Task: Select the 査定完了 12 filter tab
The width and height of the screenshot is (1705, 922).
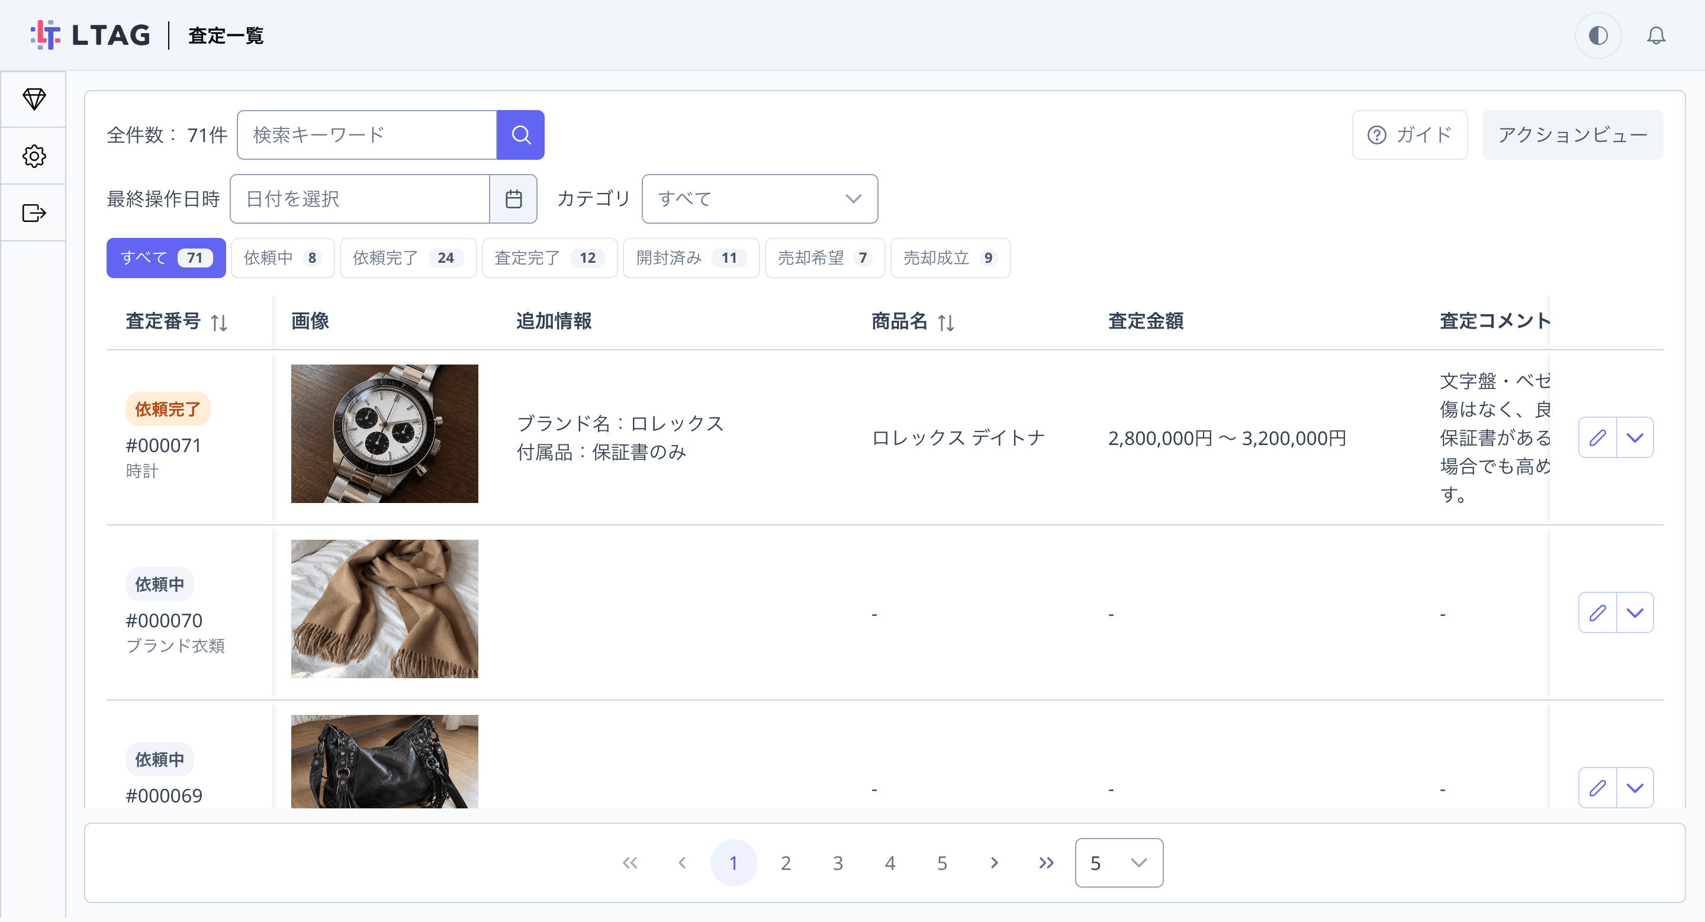Action: (550, 258)
